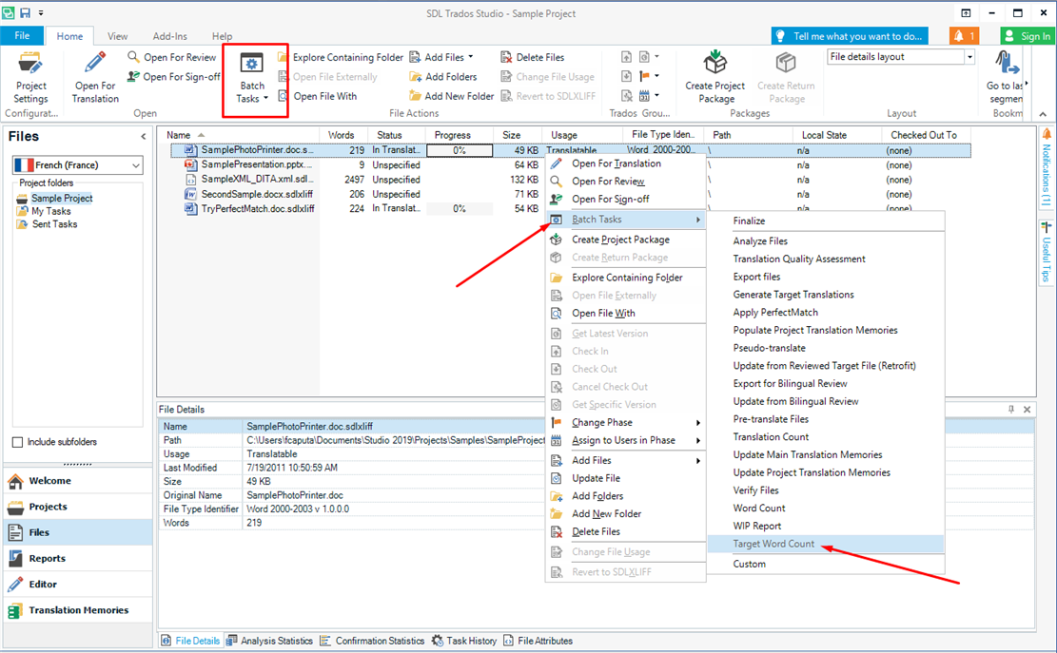Collapse the ribbon with the arrow
Screen dimensions: 1057x653
(x=1042, y=114)
